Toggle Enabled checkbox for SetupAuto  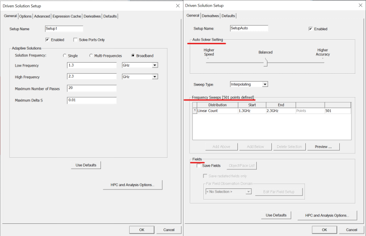(311, 29)
